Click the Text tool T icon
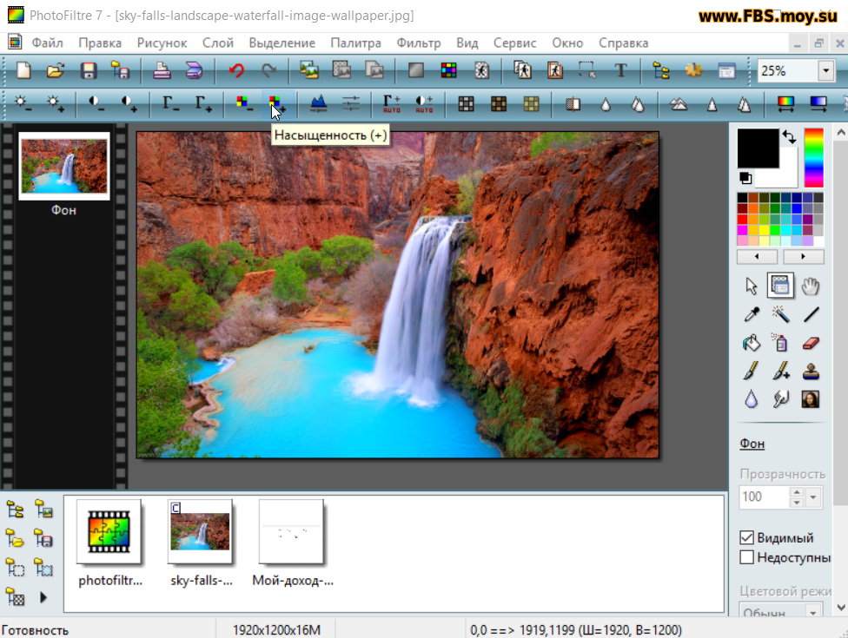Viewport: 848px width, 638px height. (620, 70)
